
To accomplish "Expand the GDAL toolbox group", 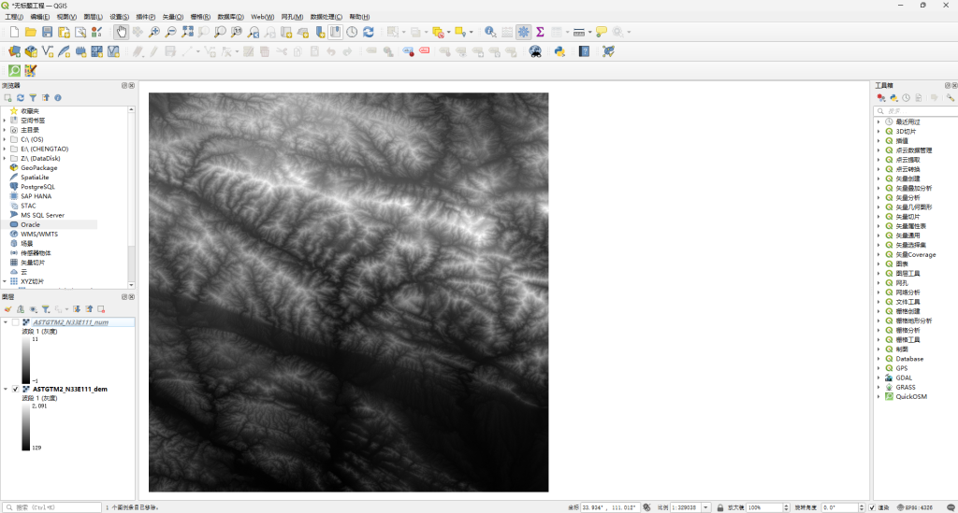I will tap(879, 378).
